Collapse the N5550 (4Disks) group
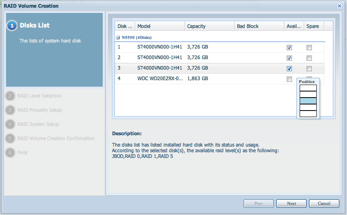Screen dimensions: 347x215 [118, 37]
